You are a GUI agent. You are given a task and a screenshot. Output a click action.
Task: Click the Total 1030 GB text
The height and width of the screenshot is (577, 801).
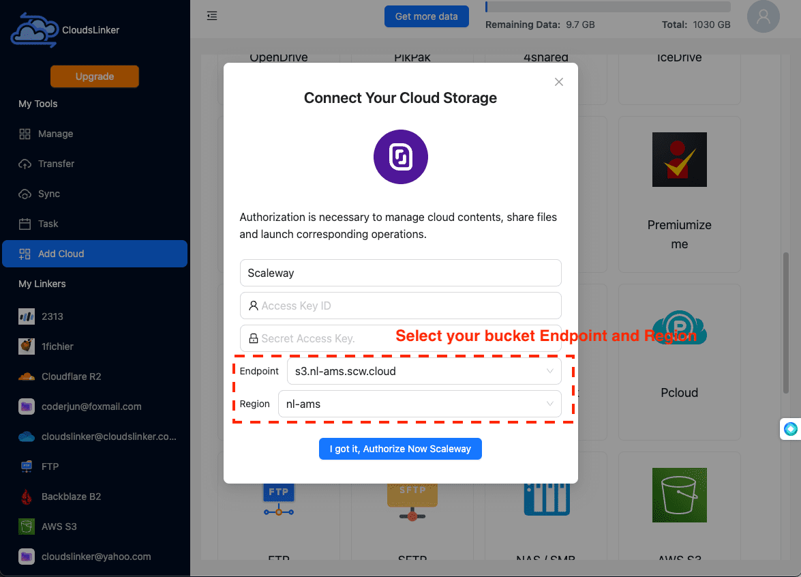click(x=696, y=25)
